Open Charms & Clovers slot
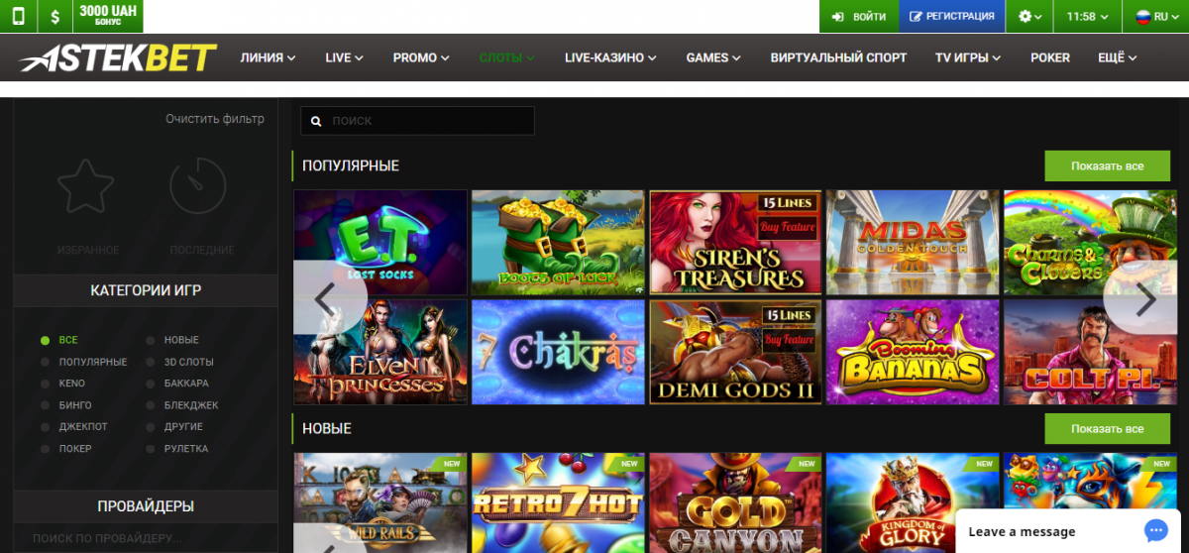Screen dimensions: 1189x553 point(1090,242)
